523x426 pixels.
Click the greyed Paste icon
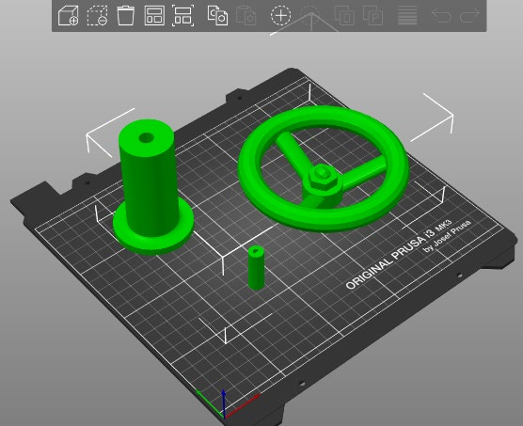(246, 15)
